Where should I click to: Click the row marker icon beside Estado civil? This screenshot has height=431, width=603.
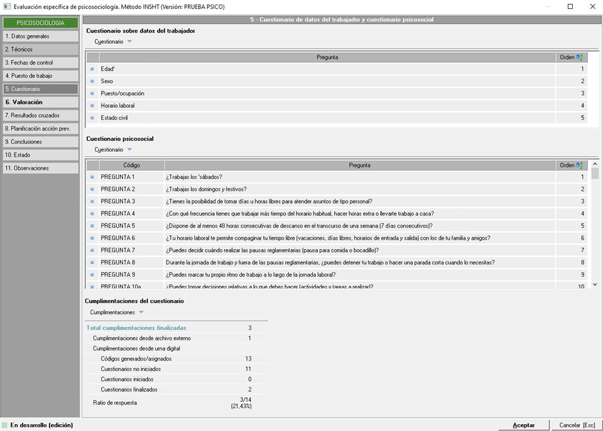tap(92, 118)
